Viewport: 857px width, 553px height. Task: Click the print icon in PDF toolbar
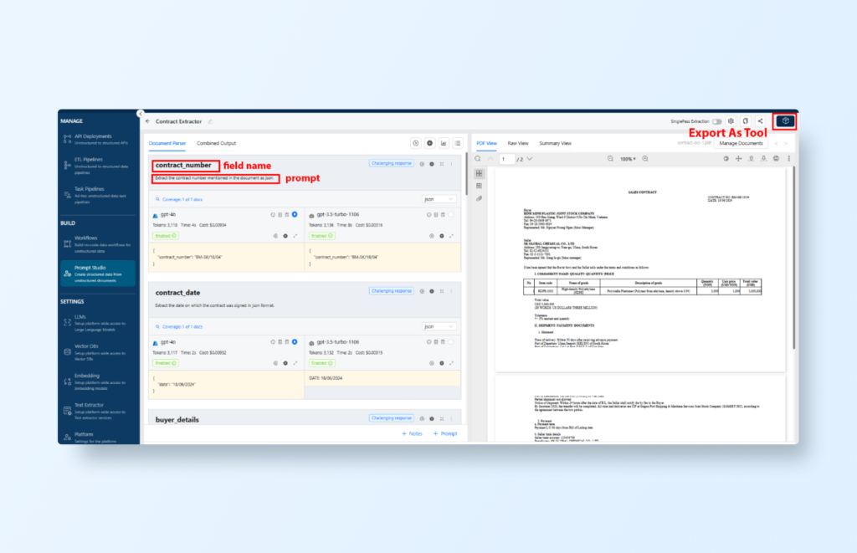pyautogui.click(x=776, y=158)
